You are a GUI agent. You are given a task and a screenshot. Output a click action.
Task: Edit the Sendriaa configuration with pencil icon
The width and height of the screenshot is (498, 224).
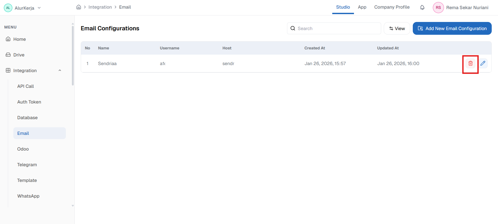pyautogui.click(x=483, y=64)
